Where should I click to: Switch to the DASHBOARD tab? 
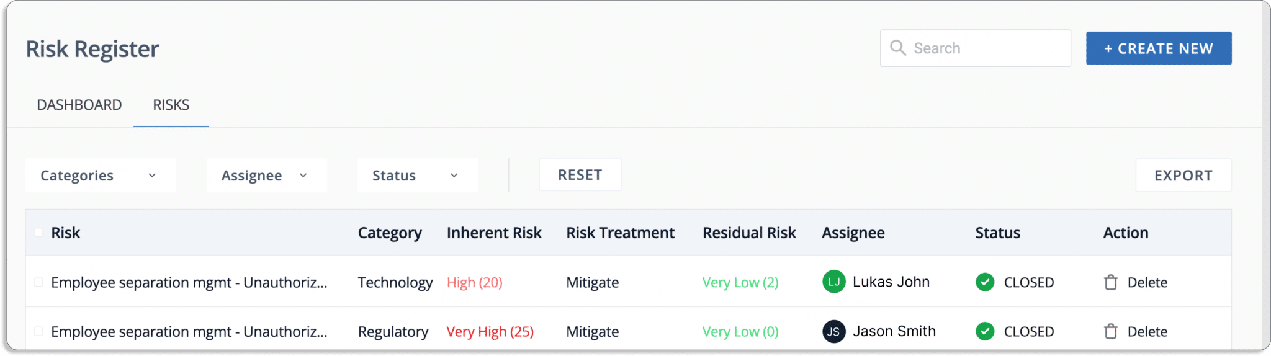tap(79, 105)
